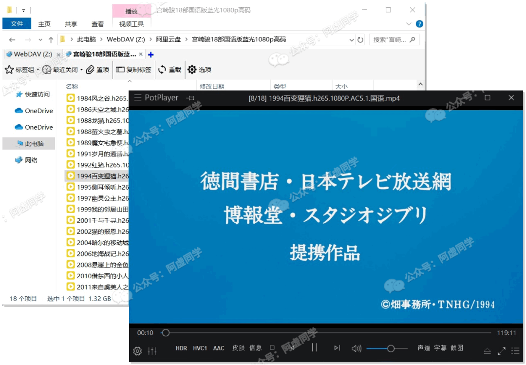Select file 1988龙猫
526x365 pixels.
[x=97, y=120]
